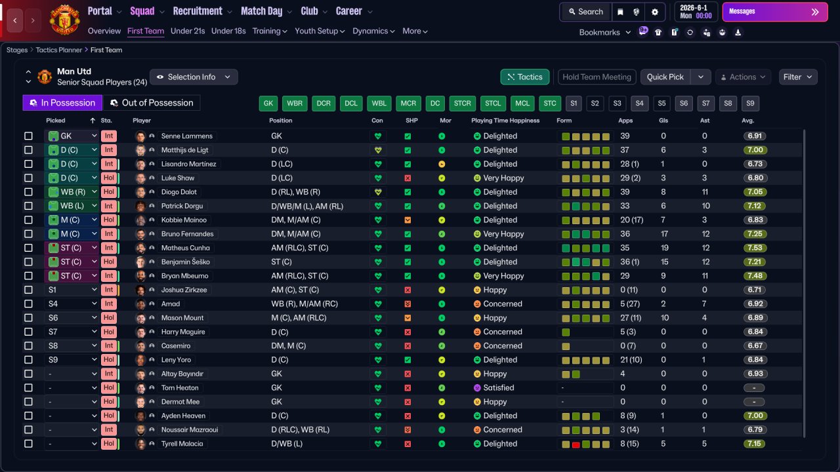Click Senne Lammens' player portrait
840x472 pixels.
click(140, 136)
